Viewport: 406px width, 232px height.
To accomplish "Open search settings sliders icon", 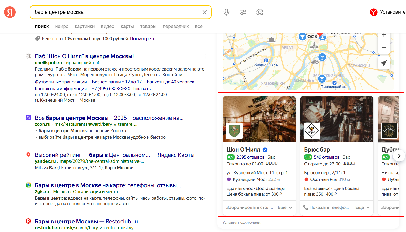I will (x=243, y=12).
